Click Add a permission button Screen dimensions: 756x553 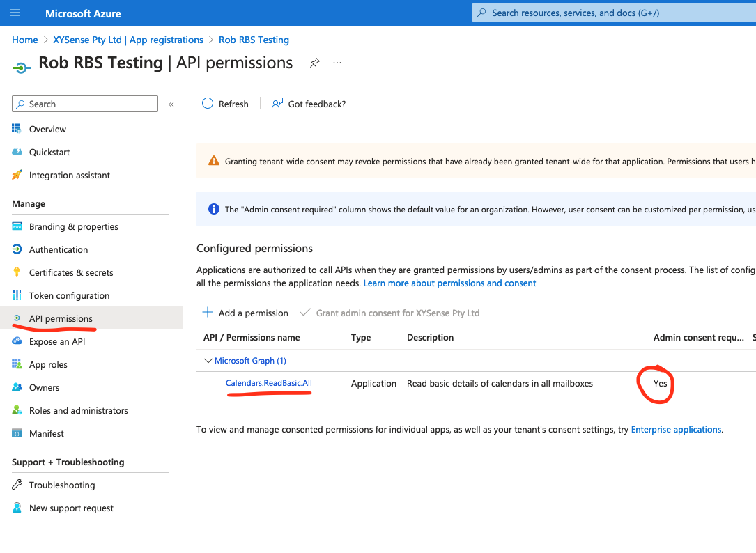click(x=245, y=313)
